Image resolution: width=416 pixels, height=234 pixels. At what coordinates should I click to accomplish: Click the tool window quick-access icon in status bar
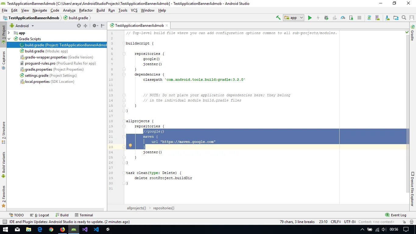pyautogui.click(x=5, y=222)
